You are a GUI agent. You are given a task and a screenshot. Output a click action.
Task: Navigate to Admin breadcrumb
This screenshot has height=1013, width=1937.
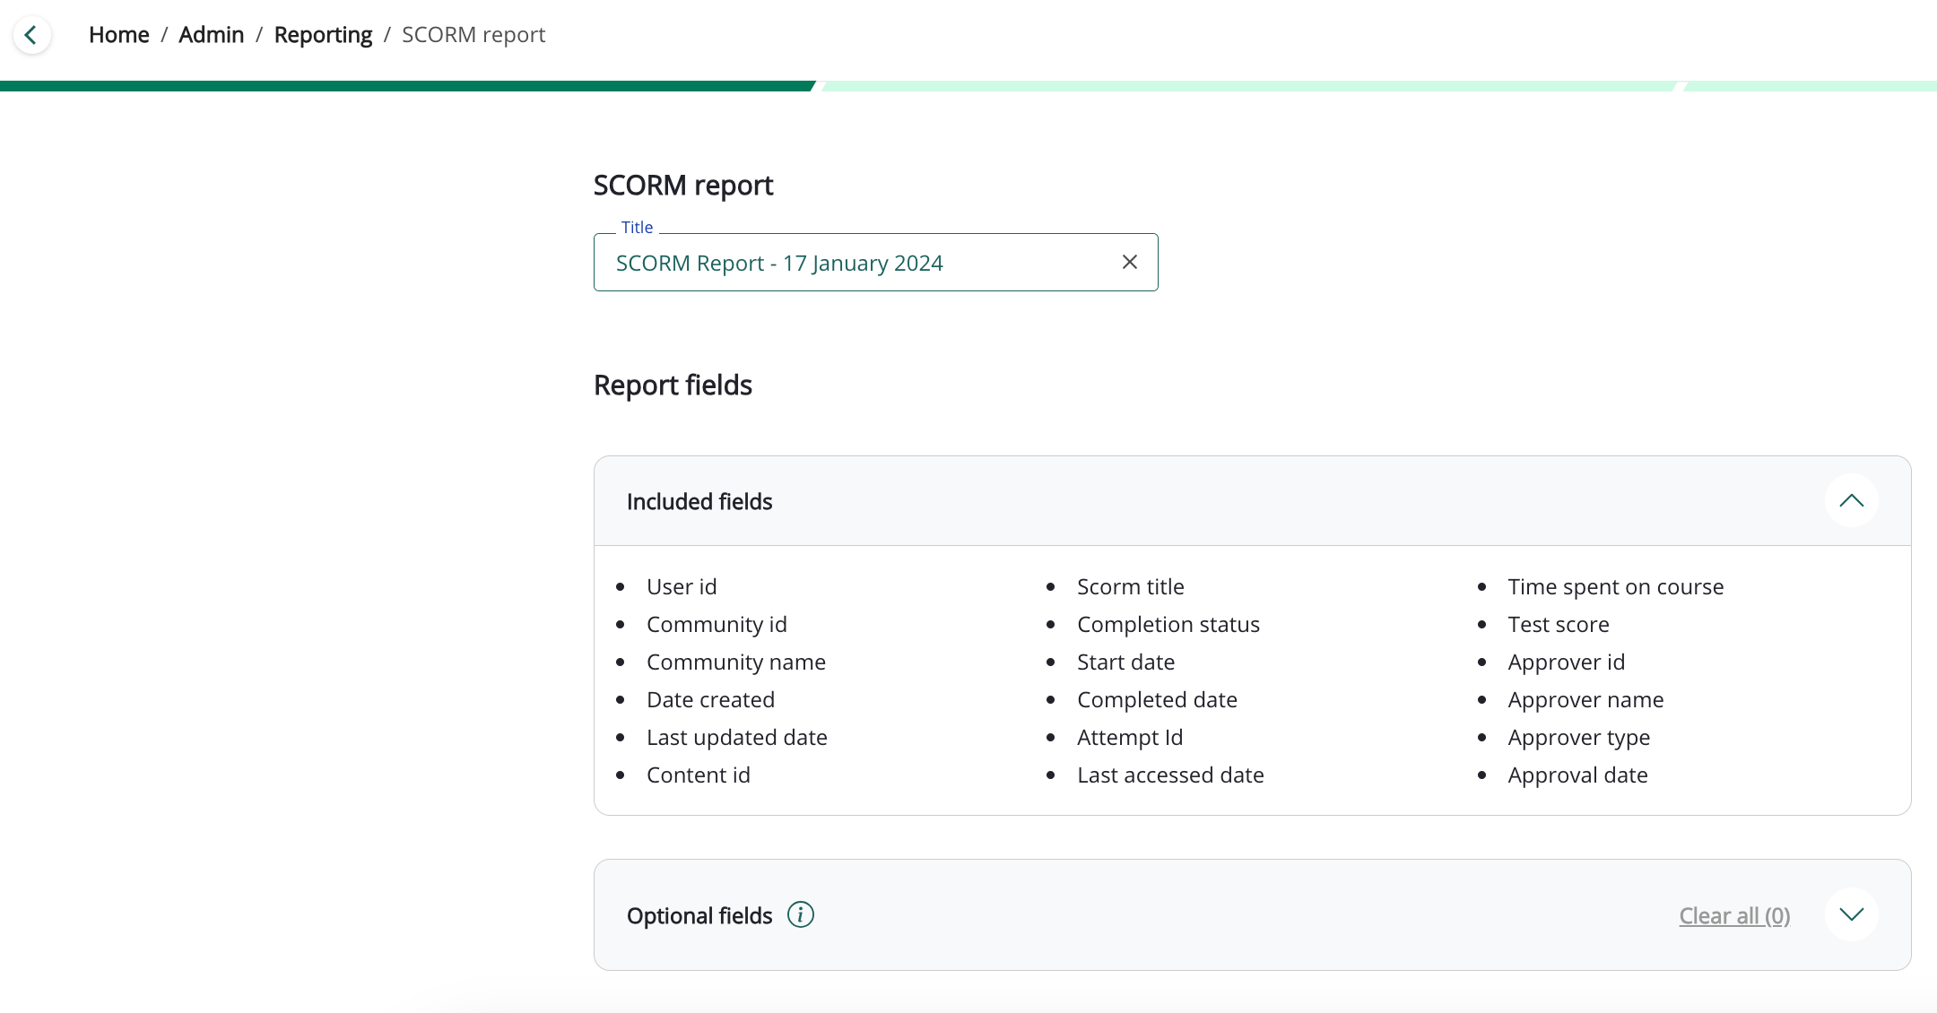point(211,35)
